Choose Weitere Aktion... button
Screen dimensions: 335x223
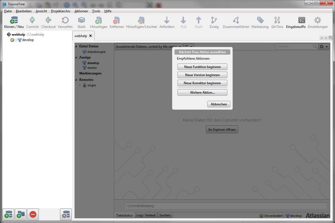coord(202,92)
